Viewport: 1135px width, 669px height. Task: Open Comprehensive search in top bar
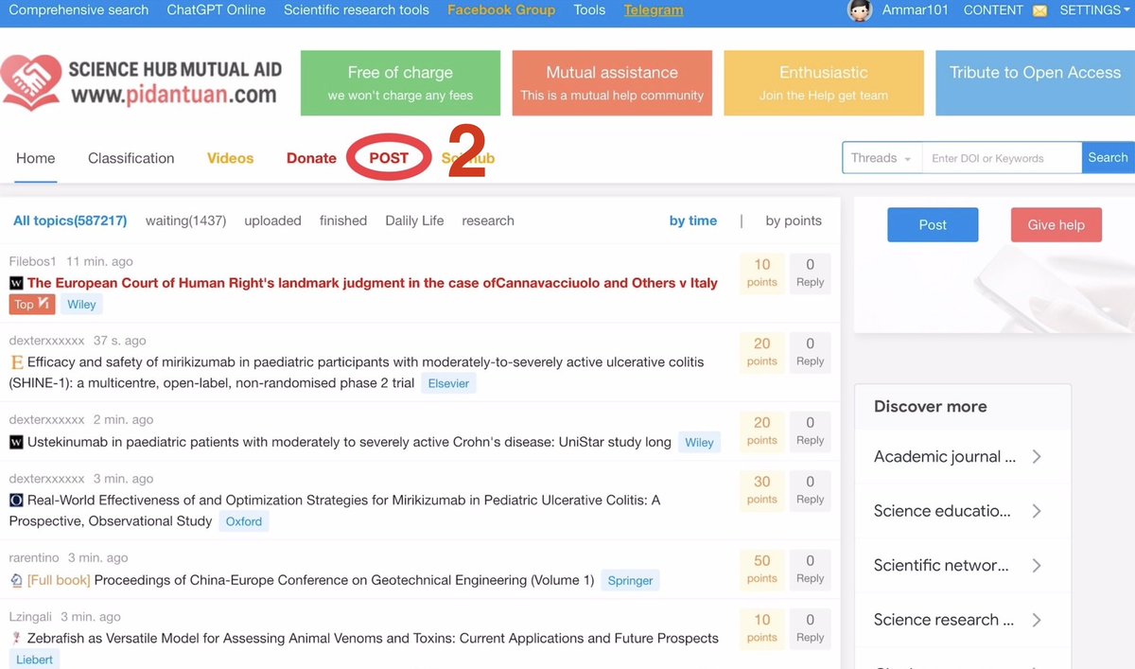(x=79, y=10)
